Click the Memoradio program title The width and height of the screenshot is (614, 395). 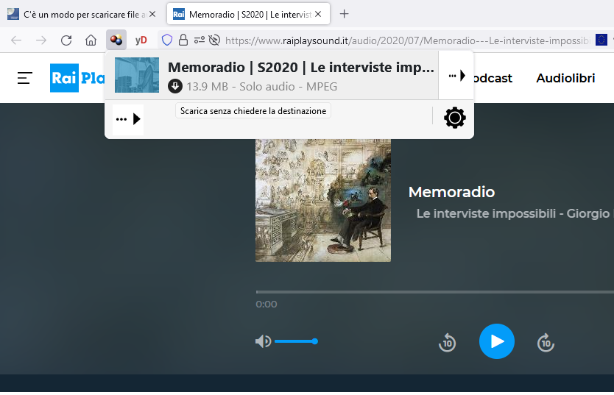coord(451,192)
